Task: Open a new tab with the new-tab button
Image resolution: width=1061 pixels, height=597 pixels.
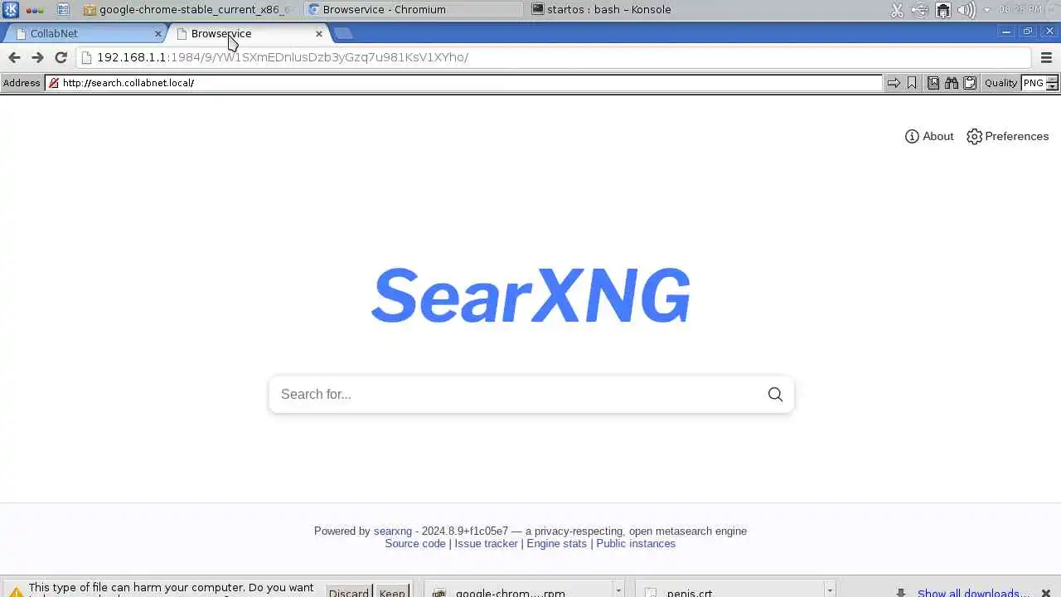Action: [x=342, y=33]
